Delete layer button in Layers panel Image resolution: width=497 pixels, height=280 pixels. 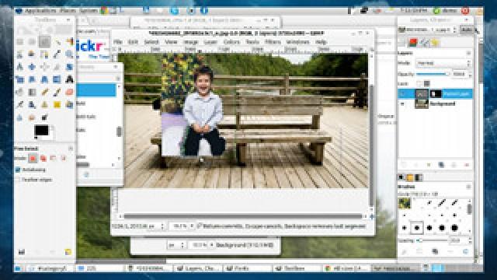[466, 165]
